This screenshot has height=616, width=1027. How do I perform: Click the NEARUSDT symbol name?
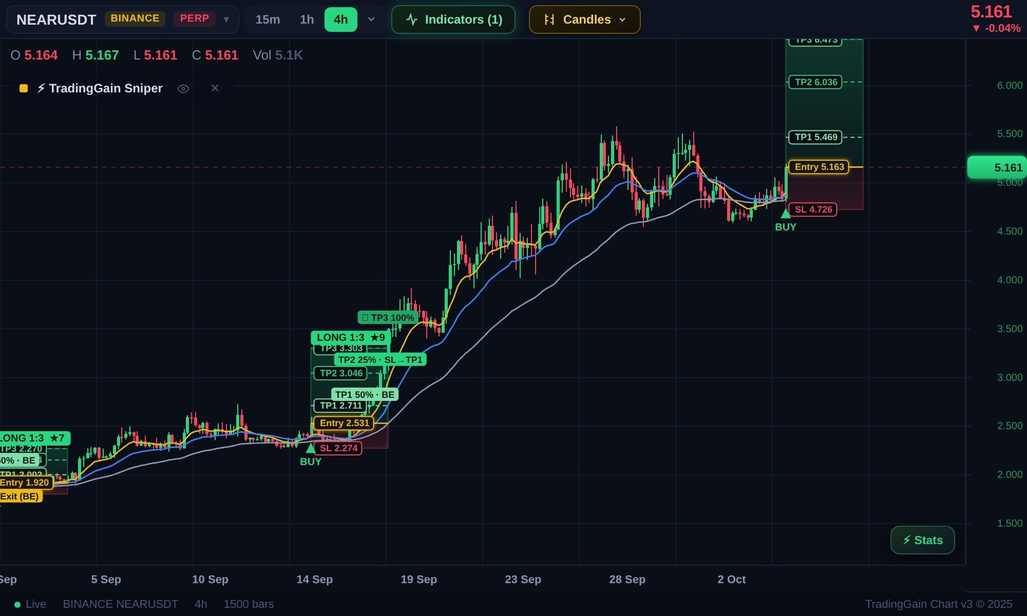[56, 20]
